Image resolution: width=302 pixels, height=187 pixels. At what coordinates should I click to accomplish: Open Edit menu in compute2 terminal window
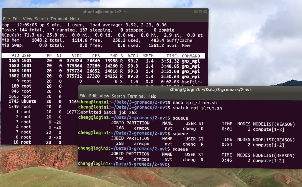point(16,19)
